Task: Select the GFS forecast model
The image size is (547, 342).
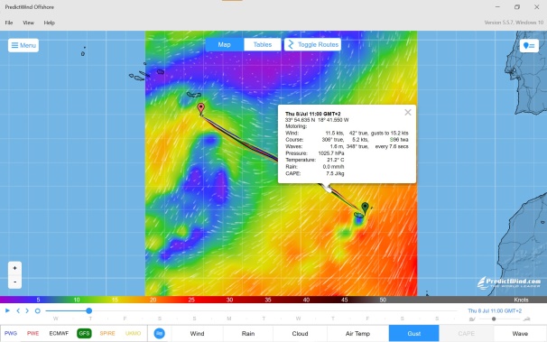Action: click(84, 334)
